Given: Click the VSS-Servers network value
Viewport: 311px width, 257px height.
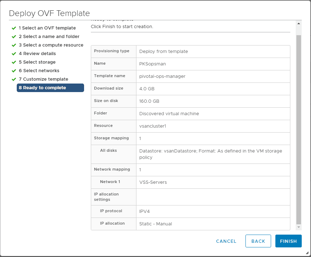Looking at the screenshot, I should 153,182.
